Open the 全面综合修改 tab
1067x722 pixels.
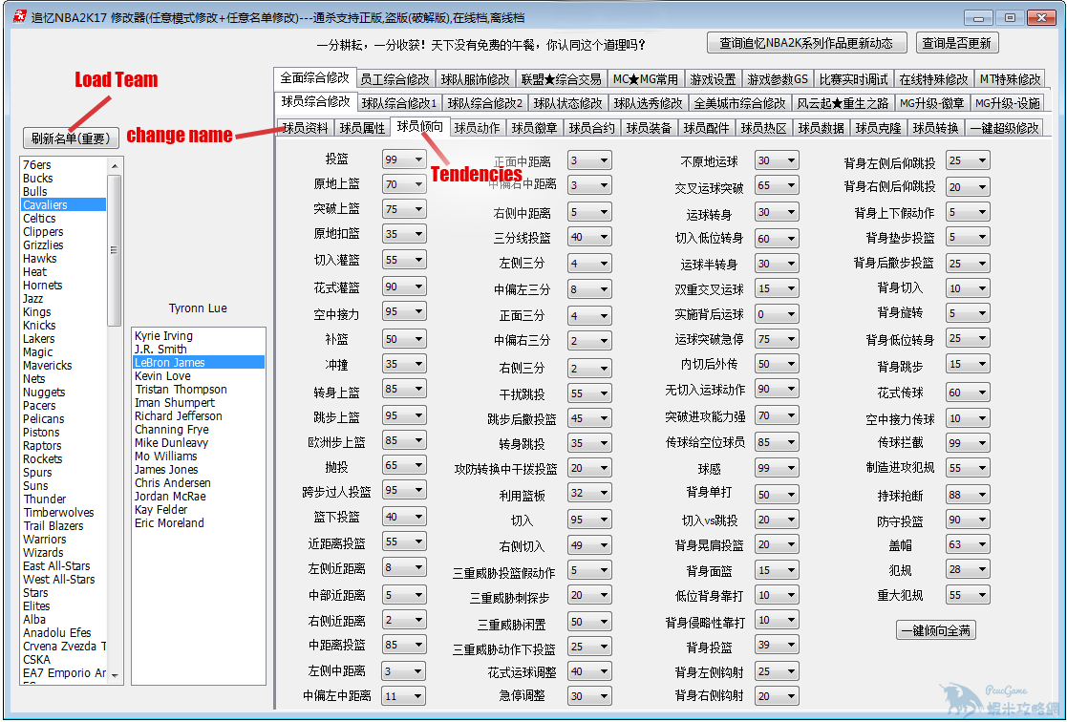pos(314,77)
